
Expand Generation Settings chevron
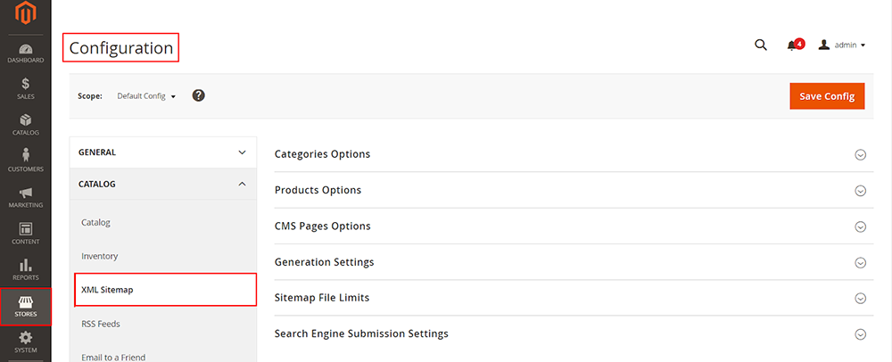pyautogui.click(x=860, y=262)
